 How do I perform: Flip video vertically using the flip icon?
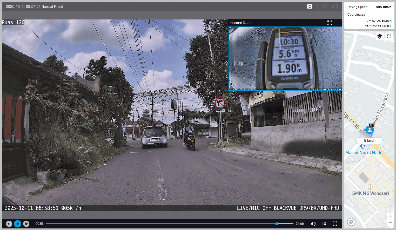[324, 6]
